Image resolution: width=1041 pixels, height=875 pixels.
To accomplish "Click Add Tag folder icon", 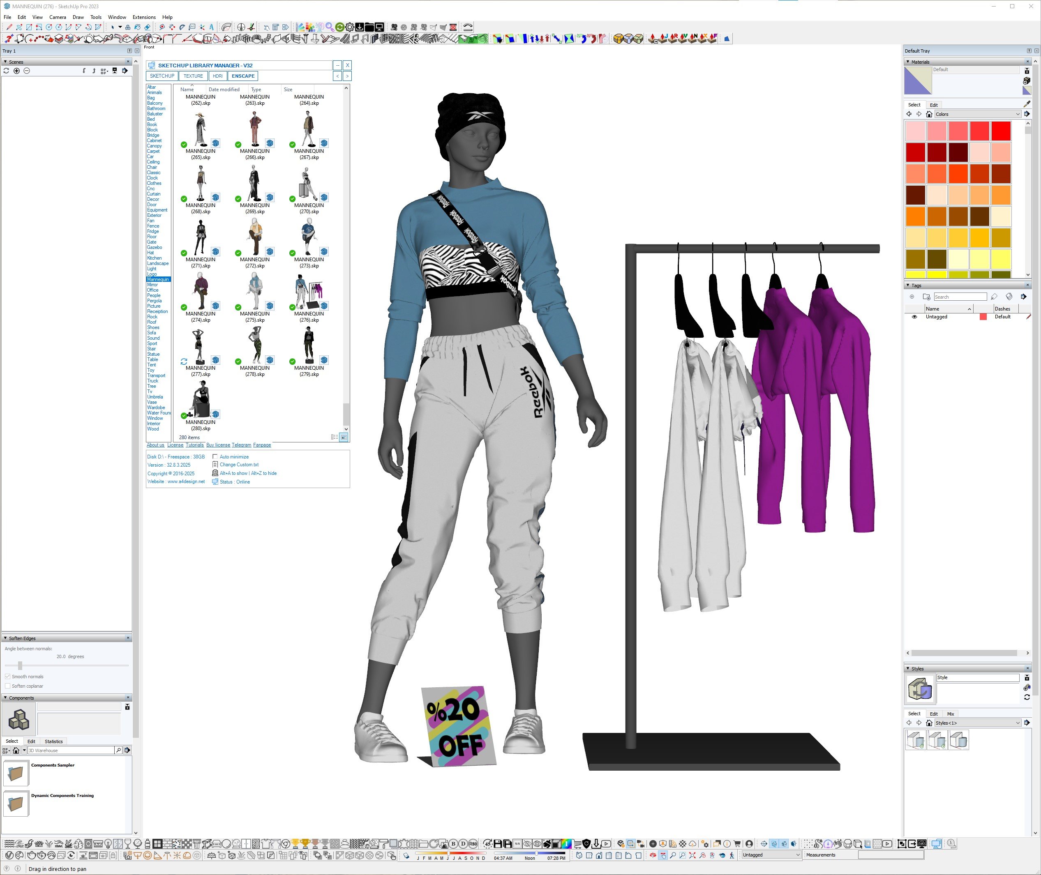I will pos(926,297).
